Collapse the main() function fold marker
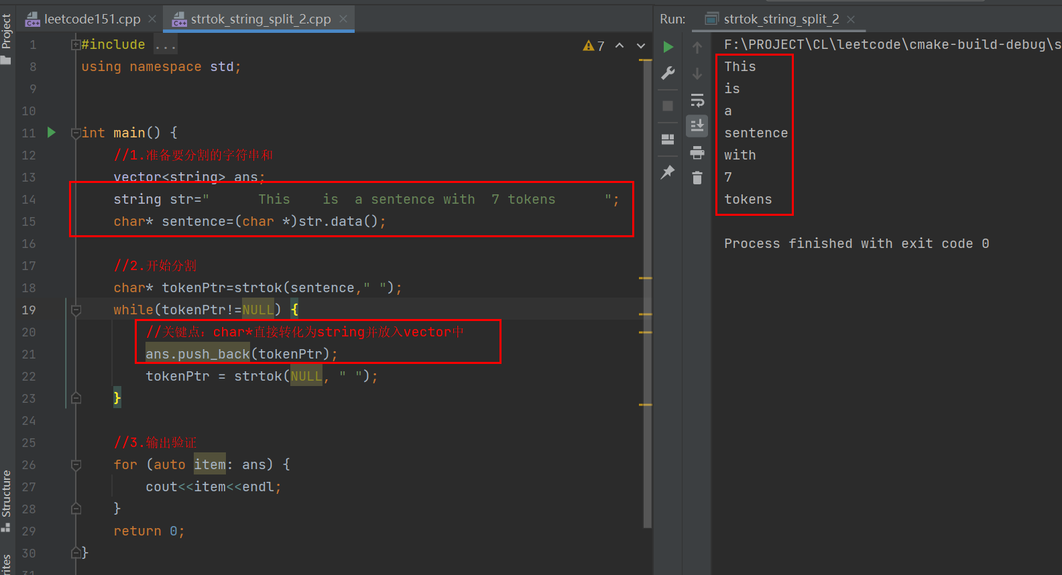 76,133
